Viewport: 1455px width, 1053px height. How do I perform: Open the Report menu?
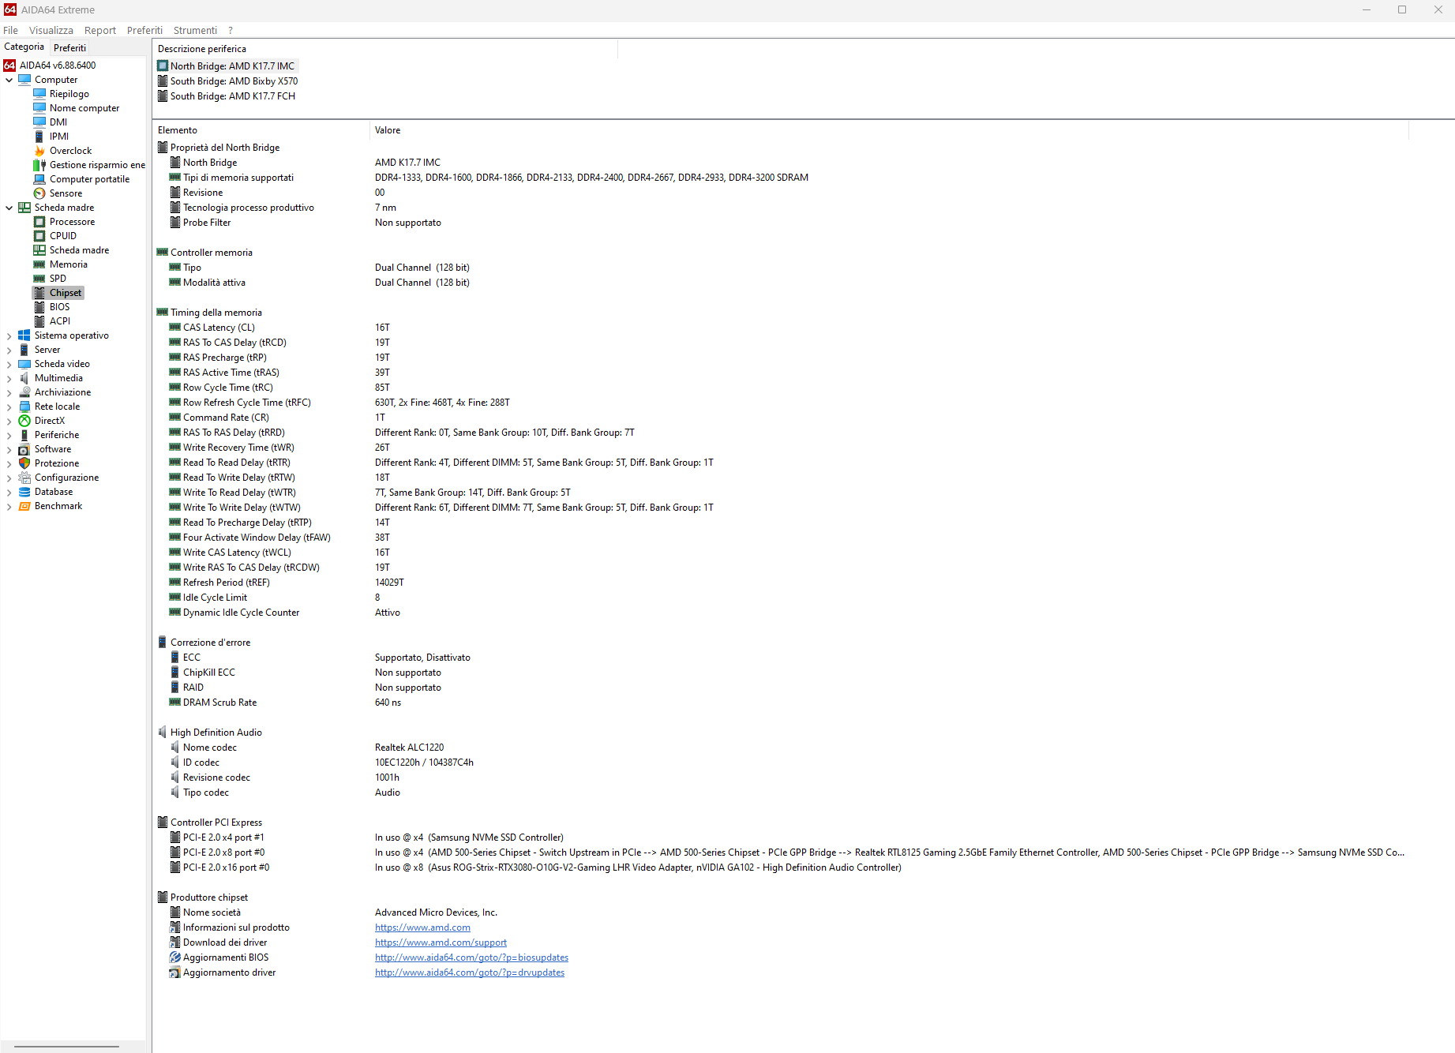pos(100,30)
